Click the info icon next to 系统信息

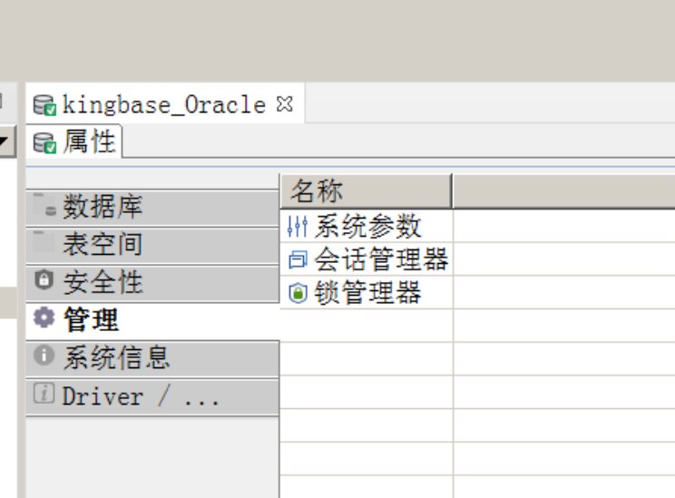click(x=44, y=356)
